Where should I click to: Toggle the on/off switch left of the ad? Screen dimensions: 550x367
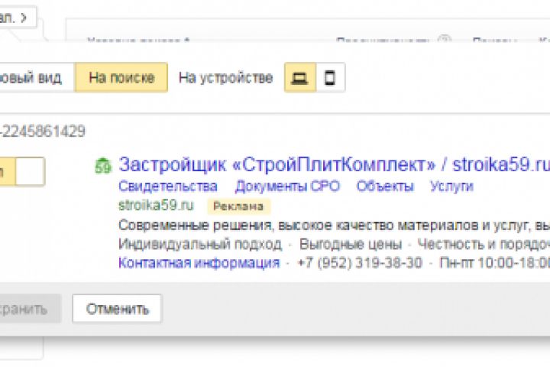(23, 172)
